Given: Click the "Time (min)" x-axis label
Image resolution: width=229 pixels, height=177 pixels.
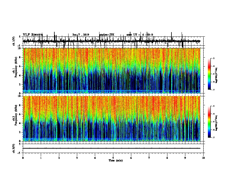Looking at the screenshot, I should (116, 161).
